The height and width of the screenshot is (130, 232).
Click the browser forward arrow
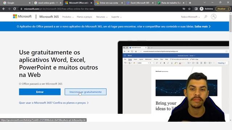click(9, 9)
